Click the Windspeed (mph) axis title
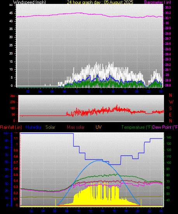Image resolution: width=178 pixels, height=214 pixels. click(x=30, y=2)
